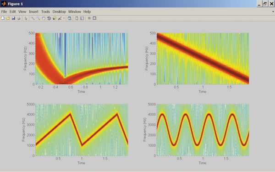Viewport: 275px width, 172px height.
Task: Toggle the Link Plot toolbar icon
Action: 70,18
